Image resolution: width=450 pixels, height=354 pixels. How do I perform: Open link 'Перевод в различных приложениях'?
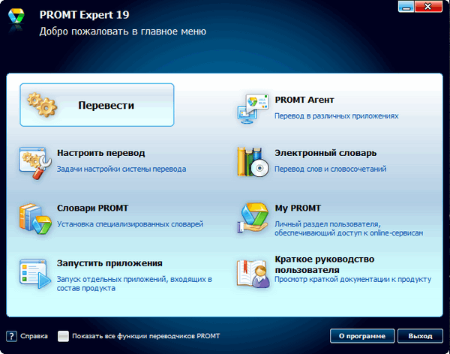click(336, 116)
